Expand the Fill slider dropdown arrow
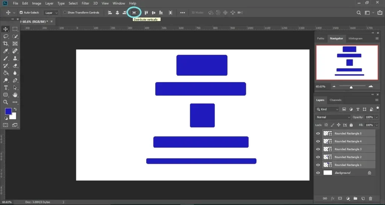This screenshot has height=205, width=385. [377, 125]
